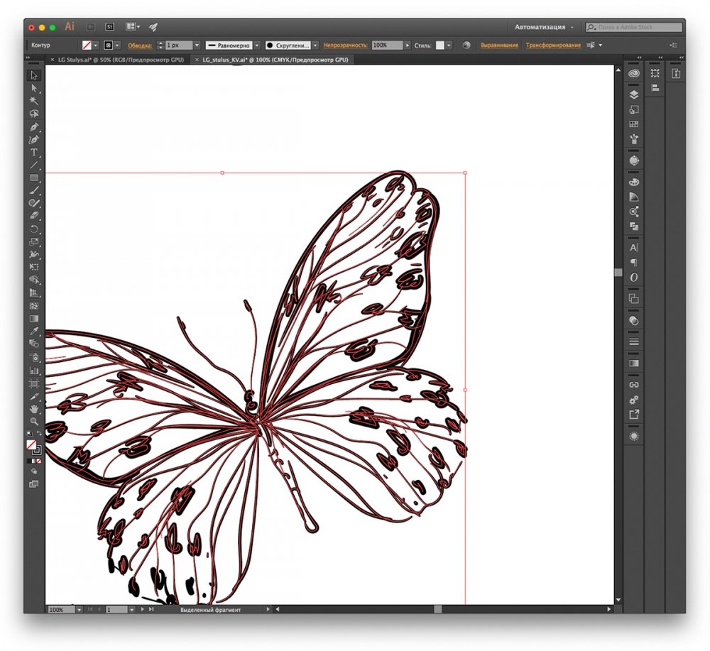The width and height of the screenshot is (710, 651).
Task: Open the Creative Cloud Libraries panel
Action: [x=634, y=73]
